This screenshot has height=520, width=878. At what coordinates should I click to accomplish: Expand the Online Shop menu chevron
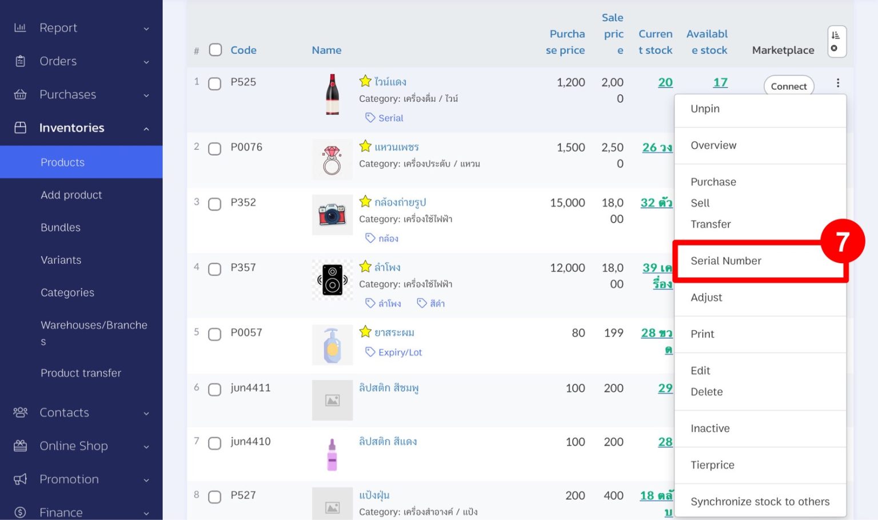coord(146,447)
